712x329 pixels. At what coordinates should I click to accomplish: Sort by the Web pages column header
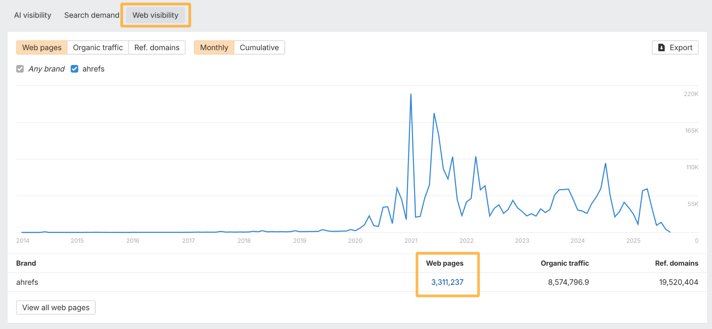[x=445, y=263]
